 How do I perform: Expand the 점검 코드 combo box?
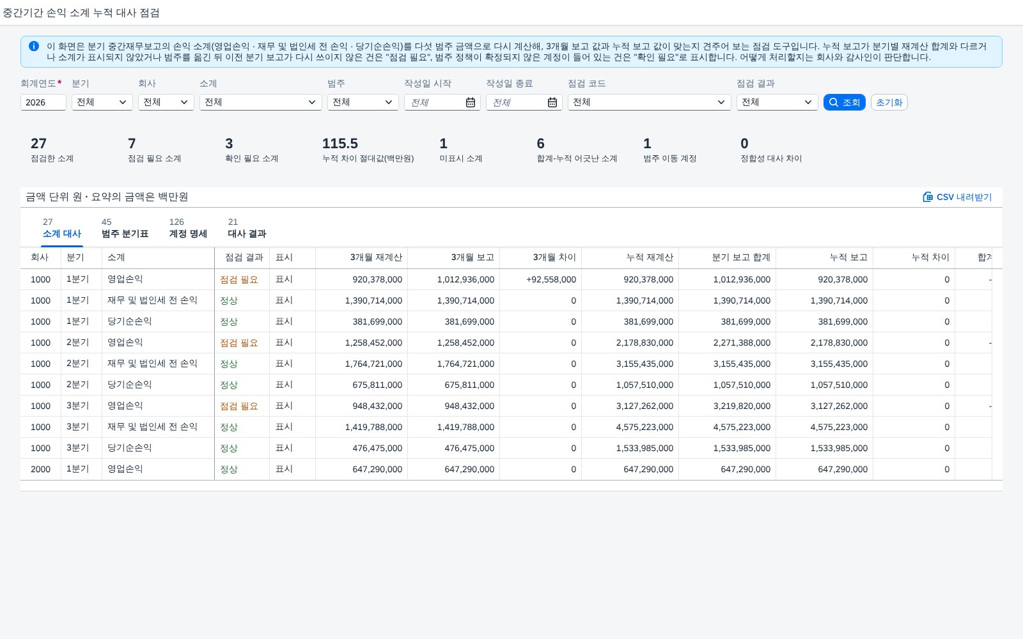click(x=650, y=102)
